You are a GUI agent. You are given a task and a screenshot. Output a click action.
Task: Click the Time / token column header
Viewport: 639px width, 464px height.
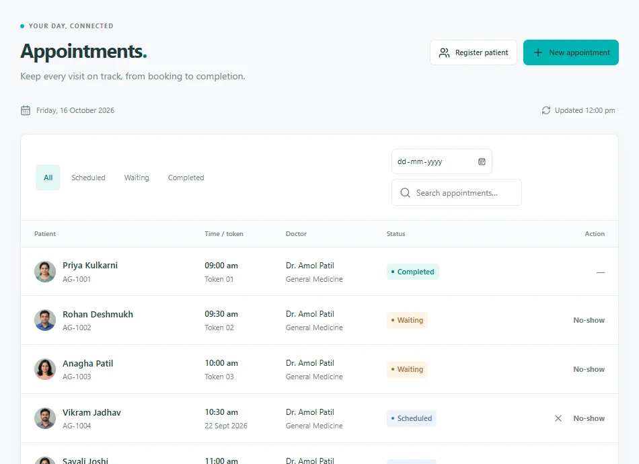coord(224,234)
